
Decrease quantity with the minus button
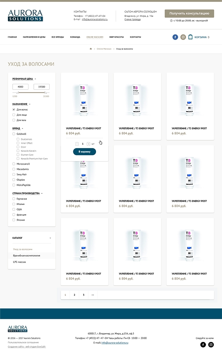click(77, 144)
